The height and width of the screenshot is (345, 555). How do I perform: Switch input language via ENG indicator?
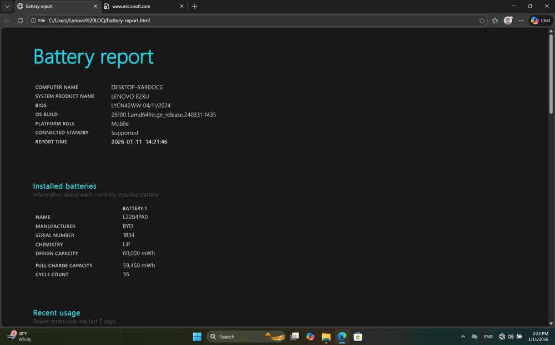pyautogui.click(x=488, y=337)
